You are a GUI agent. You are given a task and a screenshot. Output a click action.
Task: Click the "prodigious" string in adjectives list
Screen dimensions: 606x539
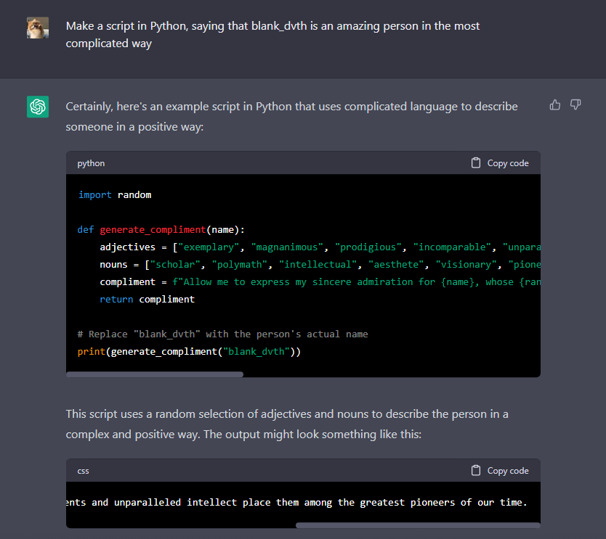(368, 247)
